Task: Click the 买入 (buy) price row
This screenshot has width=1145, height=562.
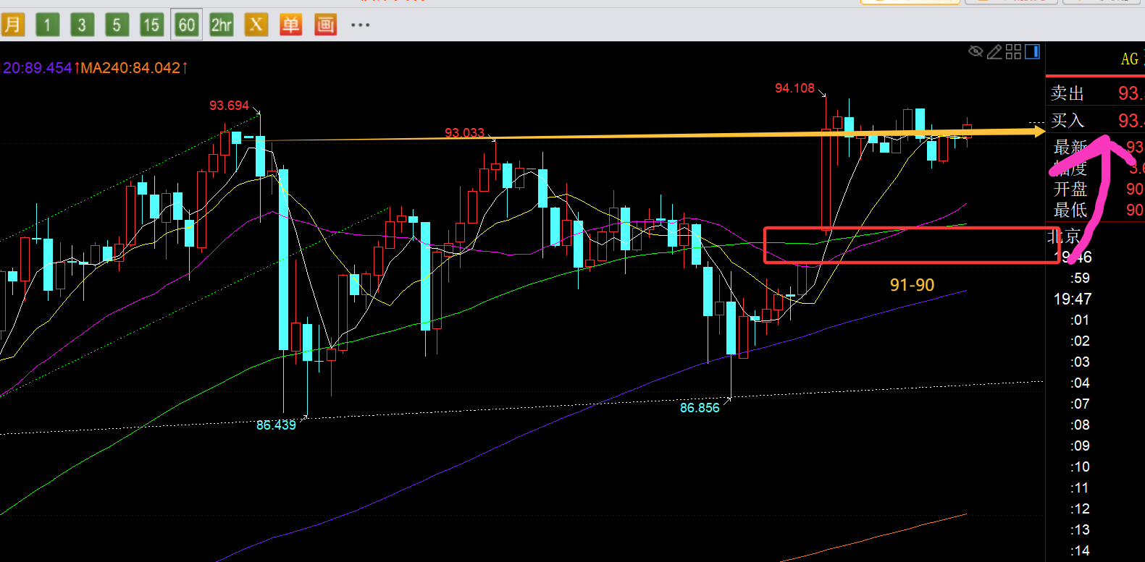Action: (x=1095, y=120)
